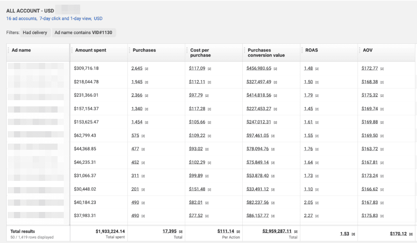Click footnote marker next to total ROAS 1.53
Image resolution: width=417 pixels, height=243 pixels.
tap(353, 234)
